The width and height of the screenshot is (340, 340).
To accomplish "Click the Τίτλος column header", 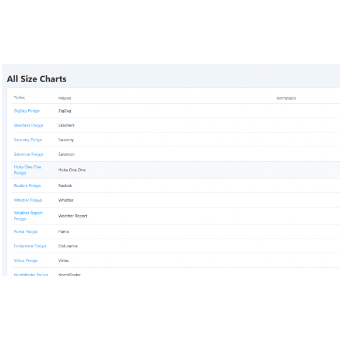I will click(19, 97).
